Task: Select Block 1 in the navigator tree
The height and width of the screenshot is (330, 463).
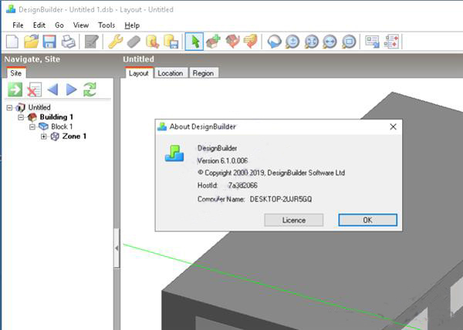Action: [x=62, y=126]
